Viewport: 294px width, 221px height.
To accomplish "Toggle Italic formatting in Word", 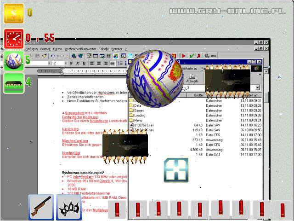I will pos(78,63).
